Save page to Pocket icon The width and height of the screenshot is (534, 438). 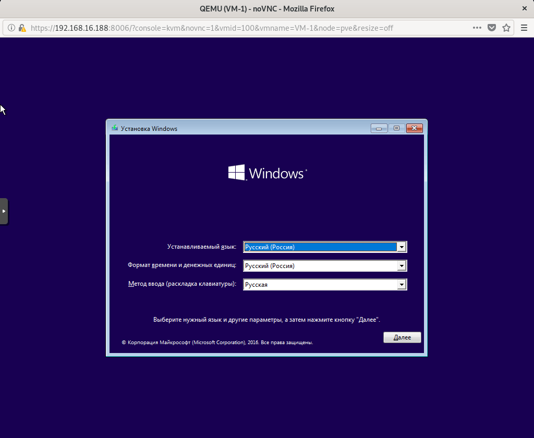coord(491,28)
